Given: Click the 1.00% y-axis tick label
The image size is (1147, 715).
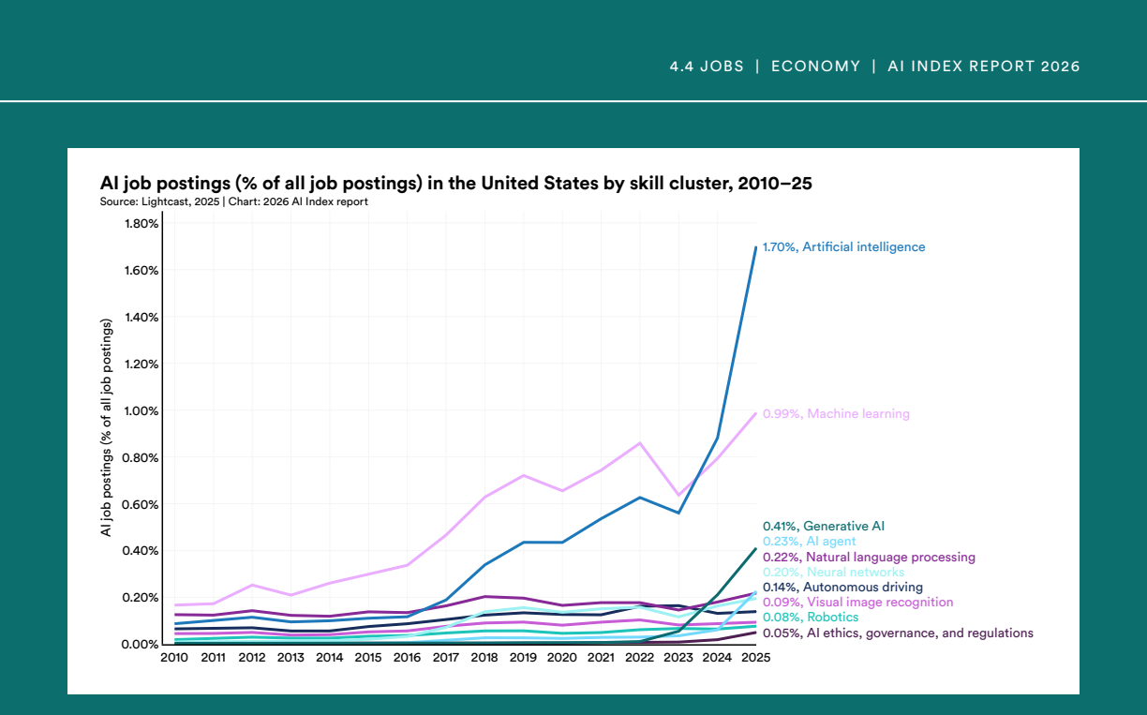Looking at the screenshot, I should point(142,411).
